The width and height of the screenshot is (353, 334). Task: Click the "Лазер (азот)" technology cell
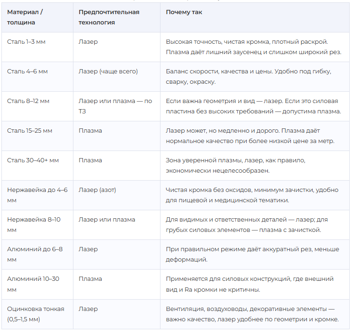[x=97, y=190]
